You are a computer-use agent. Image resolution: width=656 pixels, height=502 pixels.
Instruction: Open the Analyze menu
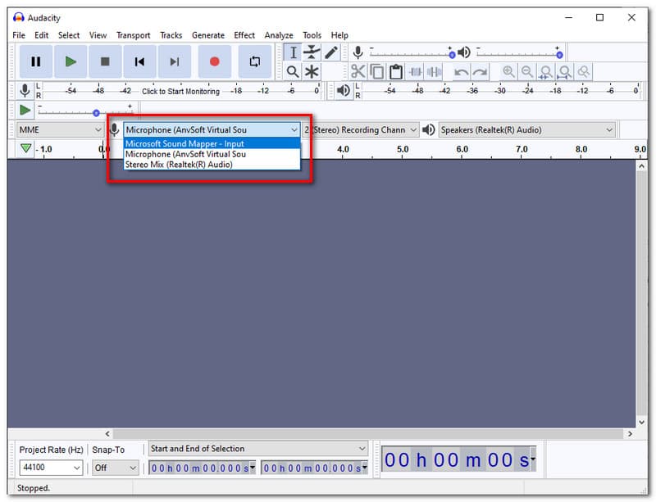tap(279, 35)
